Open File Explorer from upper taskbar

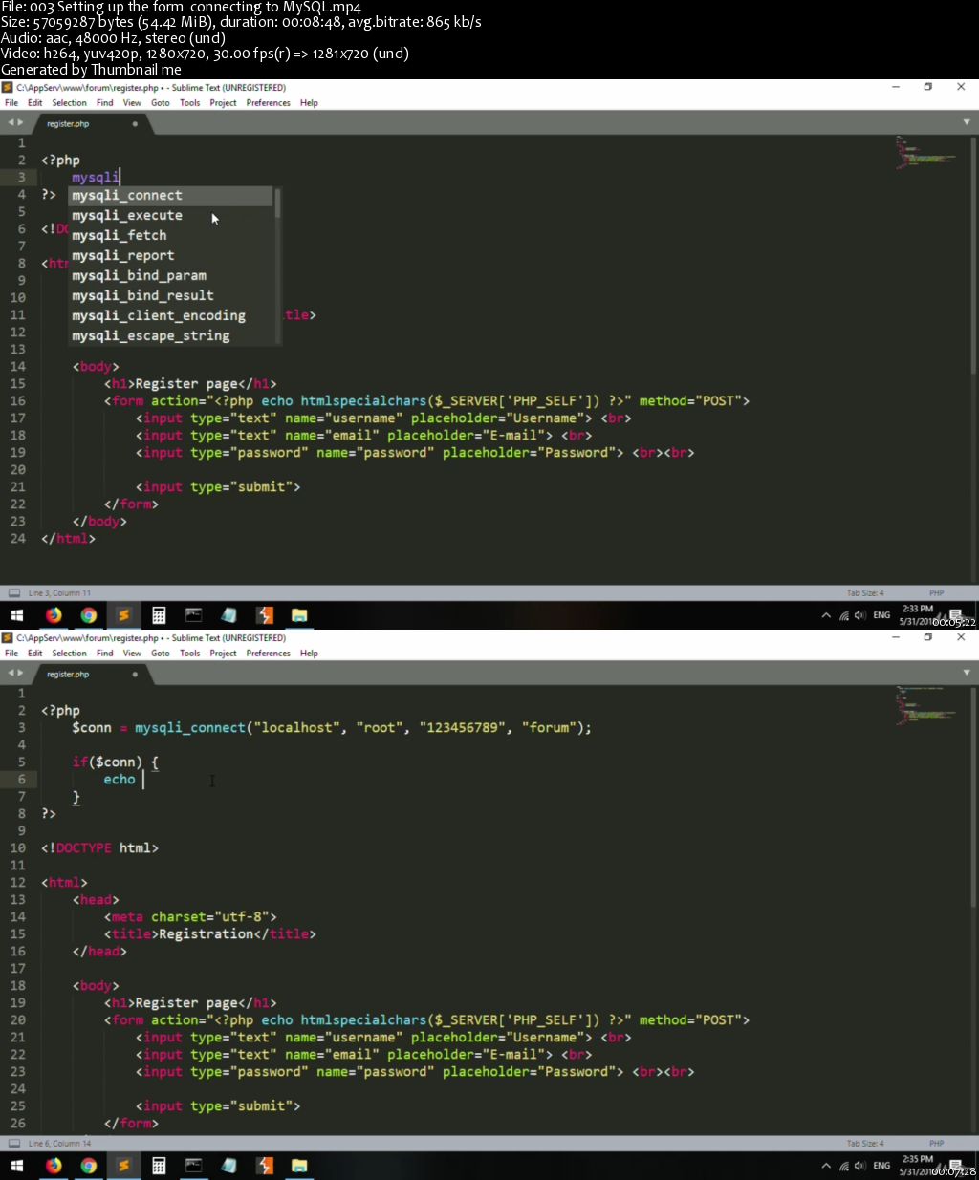[299, 615]
